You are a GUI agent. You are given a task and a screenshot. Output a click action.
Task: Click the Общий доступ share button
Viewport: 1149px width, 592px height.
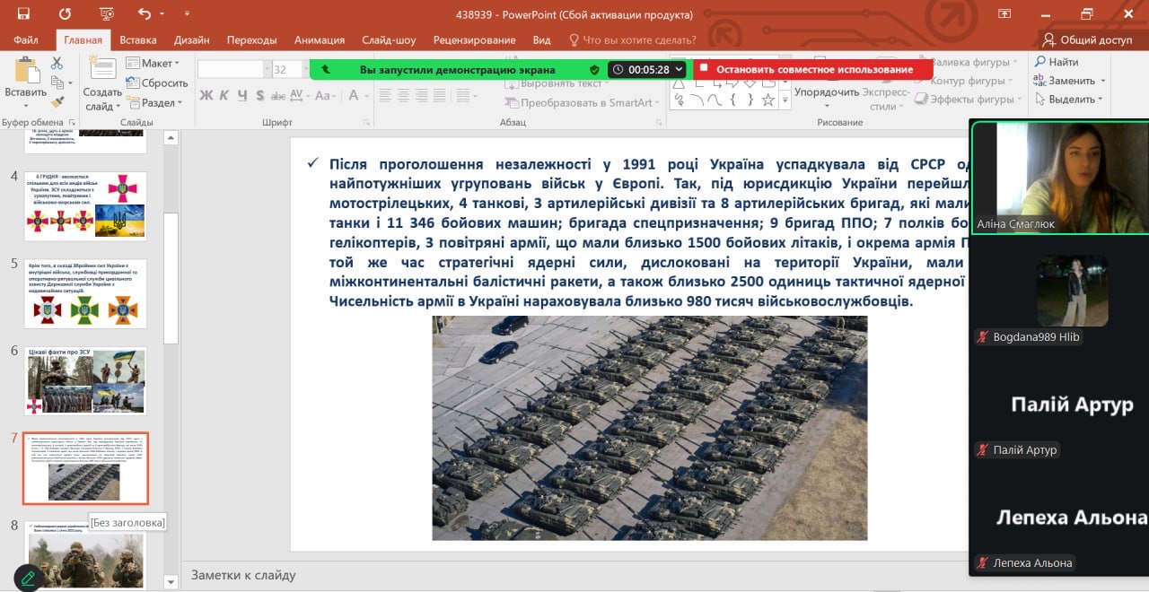click(1086, 40)
